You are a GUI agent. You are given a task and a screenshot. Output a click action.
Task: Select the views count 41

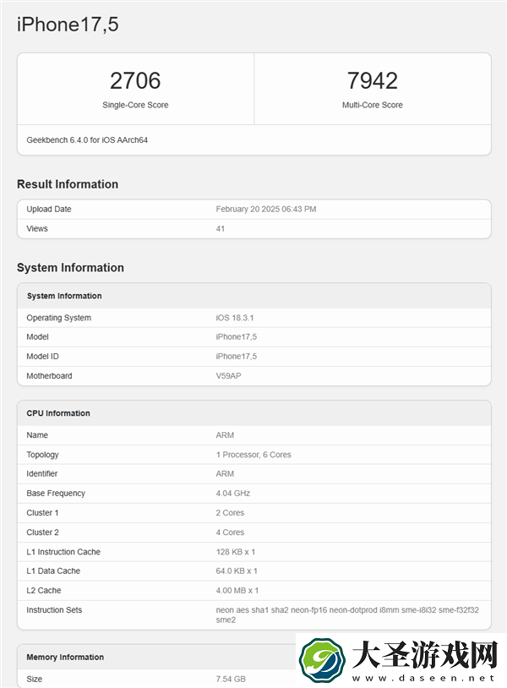pos(221,228)
